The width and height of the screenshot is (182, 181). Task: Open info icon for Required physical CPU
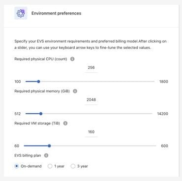point(72,59)
